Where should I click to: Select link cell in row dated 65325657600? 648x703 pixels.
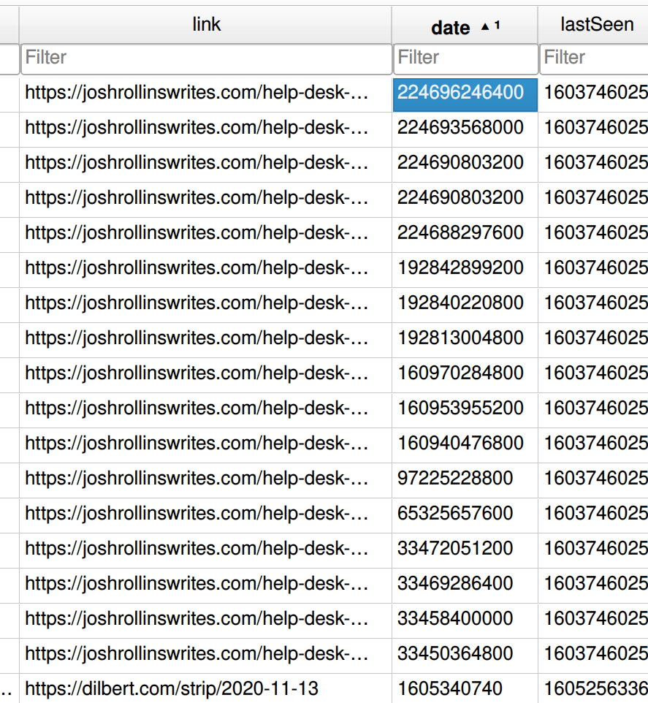(206, 516)
